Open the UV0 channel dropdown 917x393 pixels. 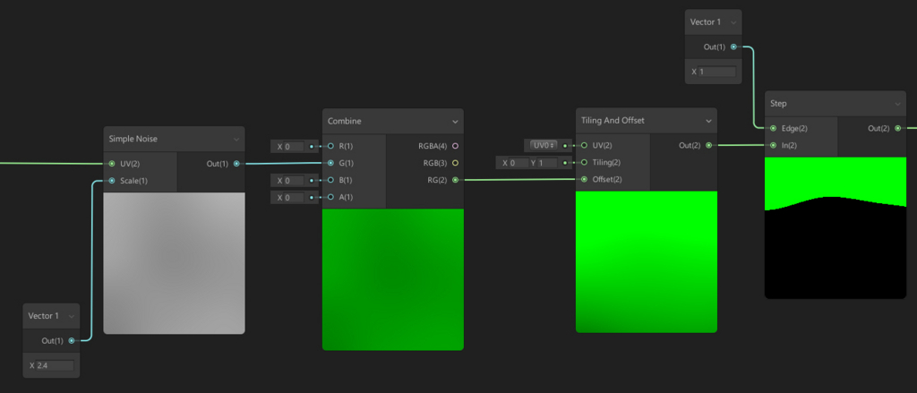coord(544,145)
